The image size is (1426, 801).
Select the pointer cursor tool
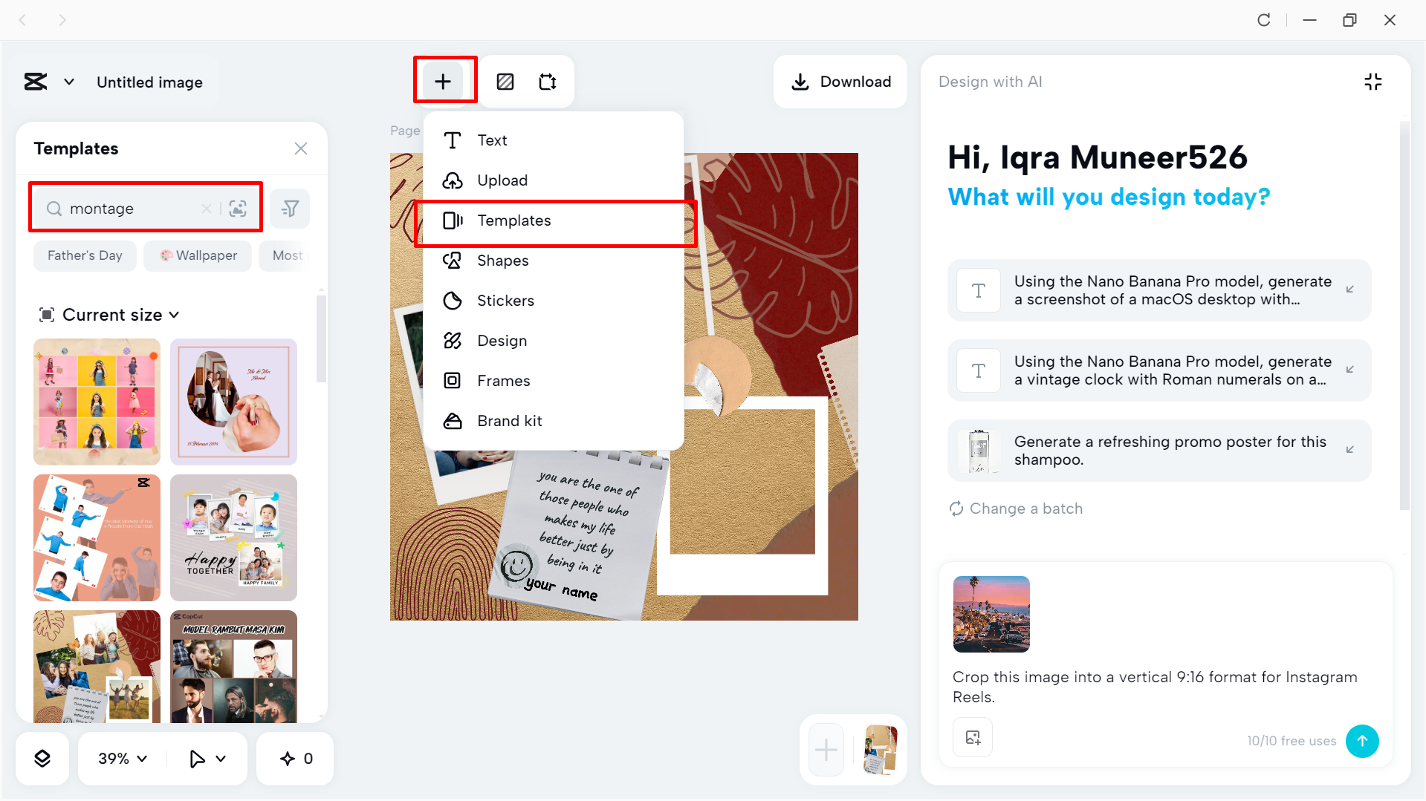coord(197,759)
